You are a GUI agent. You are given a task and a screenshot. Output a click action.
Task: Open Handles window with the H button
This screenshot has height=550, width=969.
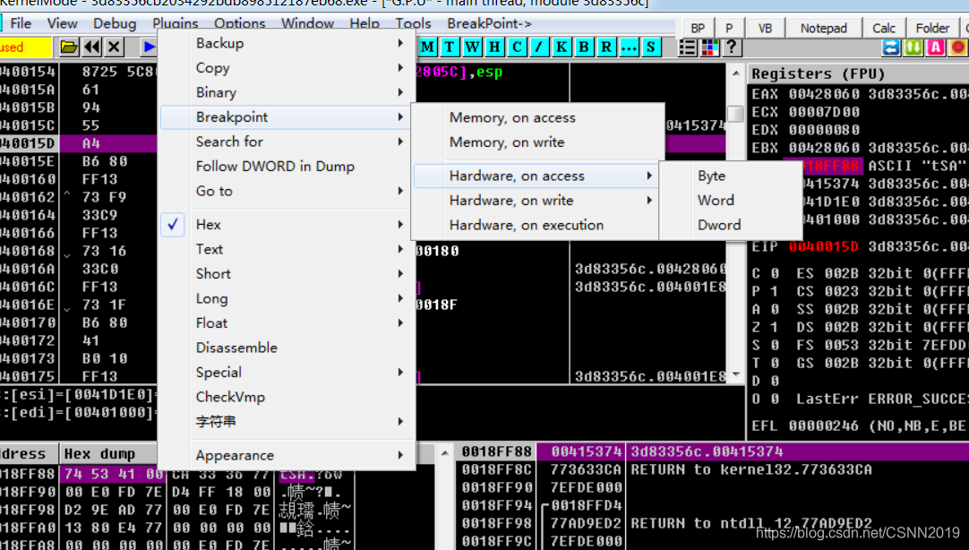click(494, 47)
